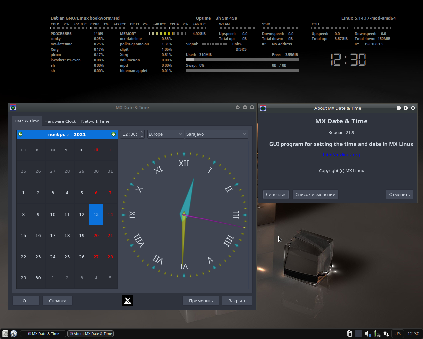
Task: Click the volume tray icon
Action: coord(368,334)
